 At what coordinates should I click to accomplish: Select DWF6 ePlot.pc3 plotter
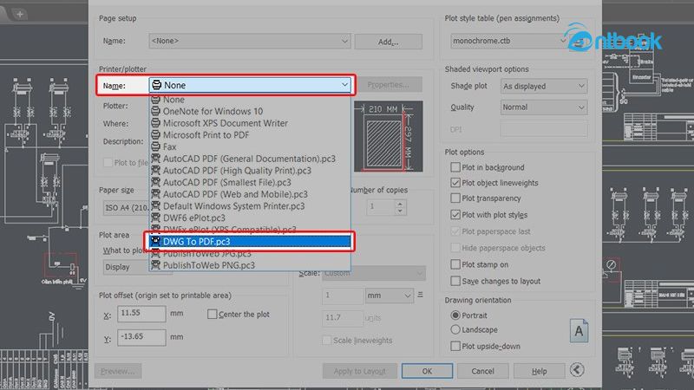[x=250, y=218]
